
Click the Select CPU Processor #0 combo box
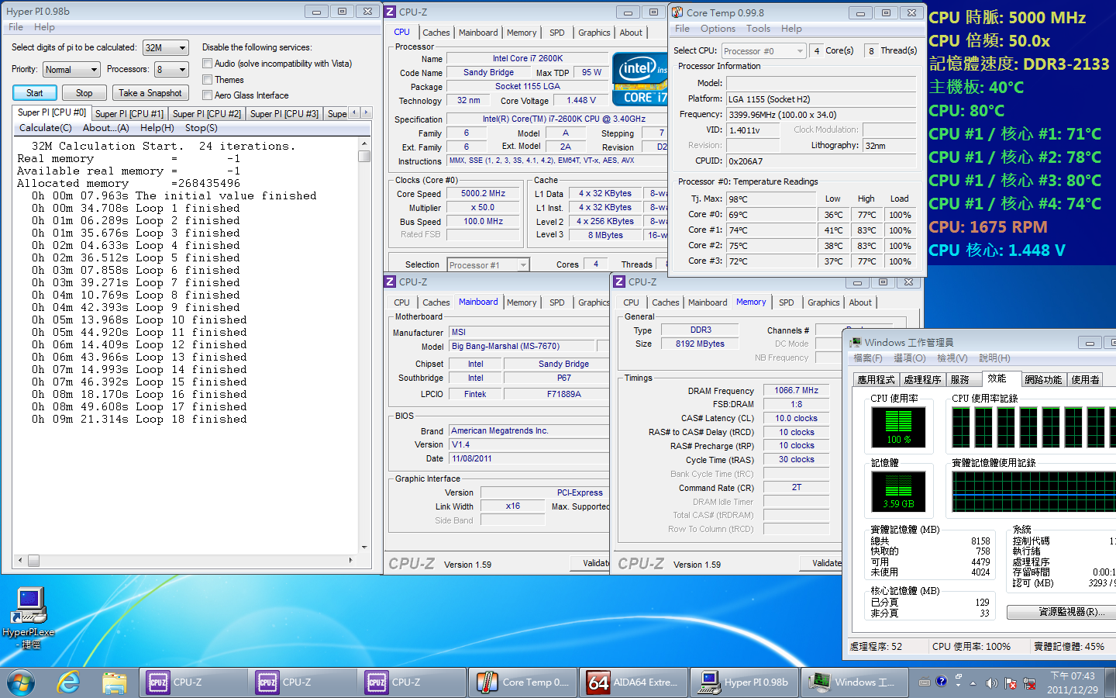(763, 51)
